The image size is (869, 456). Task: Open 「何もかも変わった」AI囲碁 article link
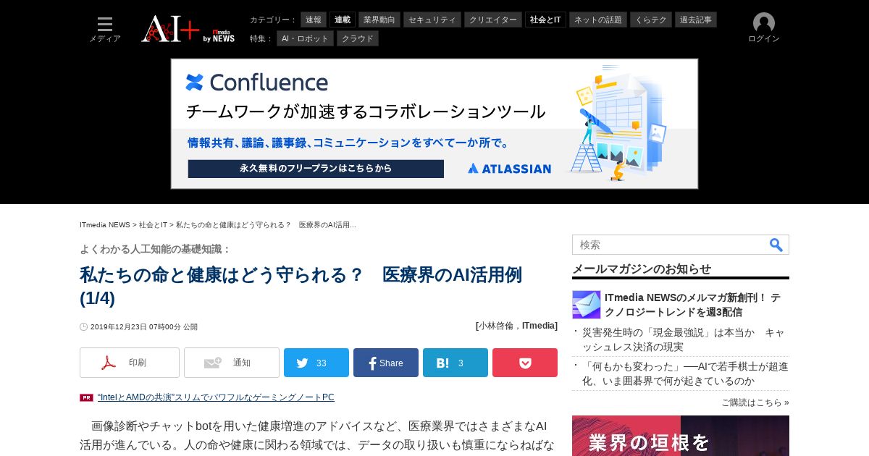685,373
